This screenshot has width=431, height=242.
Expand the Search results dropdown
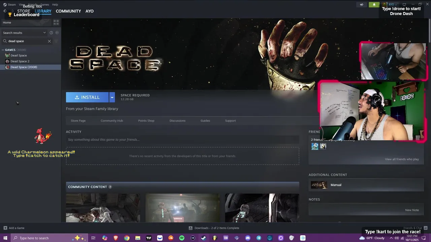(x=24, y=33)
